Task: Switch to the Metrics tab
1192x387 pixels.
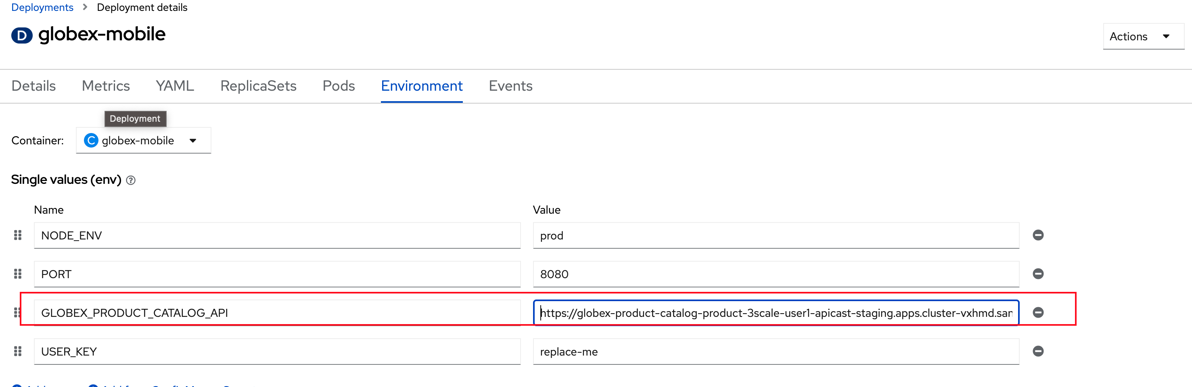Action: click(105, 86)
